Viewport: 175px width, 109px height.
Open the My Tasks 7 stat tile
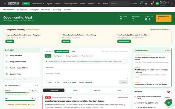[124, 19]
